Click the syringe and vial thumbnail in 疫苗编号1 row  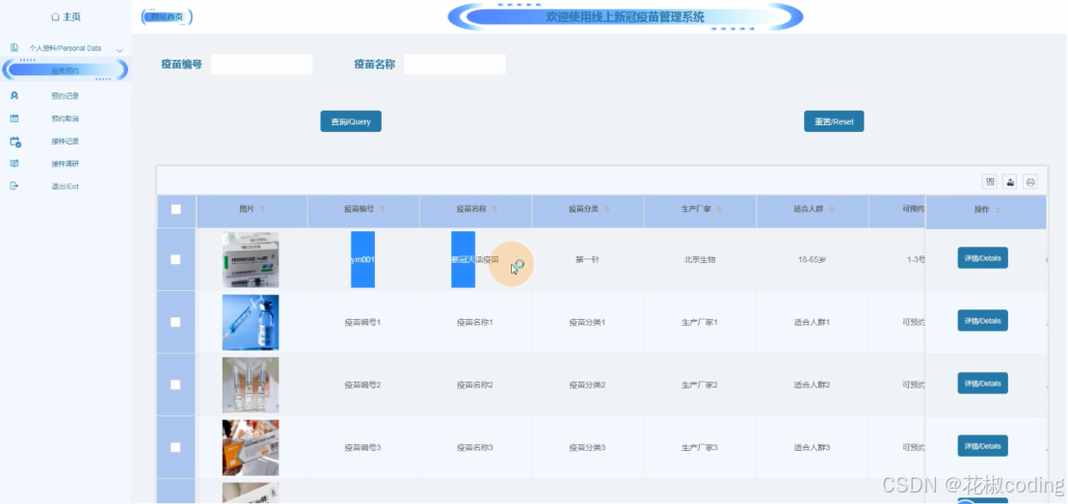[251, 322]
